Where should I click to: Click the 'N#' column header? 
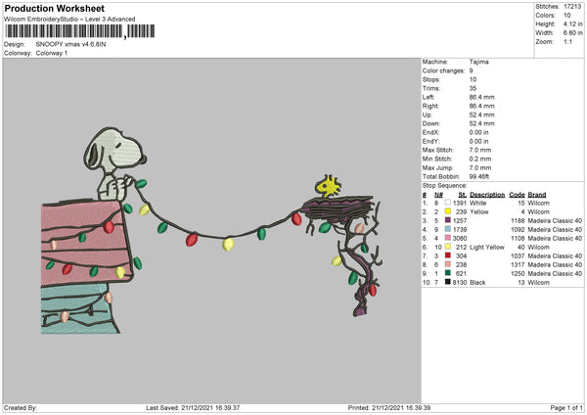click(x=438, y=195)
